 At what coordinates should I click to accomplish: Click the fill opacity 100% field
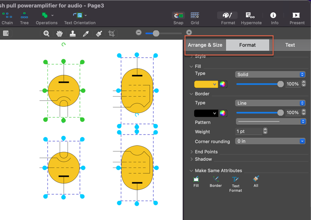point(292,84)
